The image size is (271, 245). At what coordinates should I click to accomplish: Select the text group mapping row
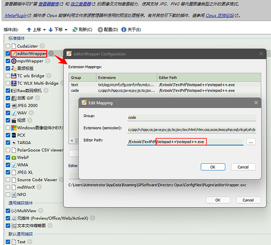164,85
